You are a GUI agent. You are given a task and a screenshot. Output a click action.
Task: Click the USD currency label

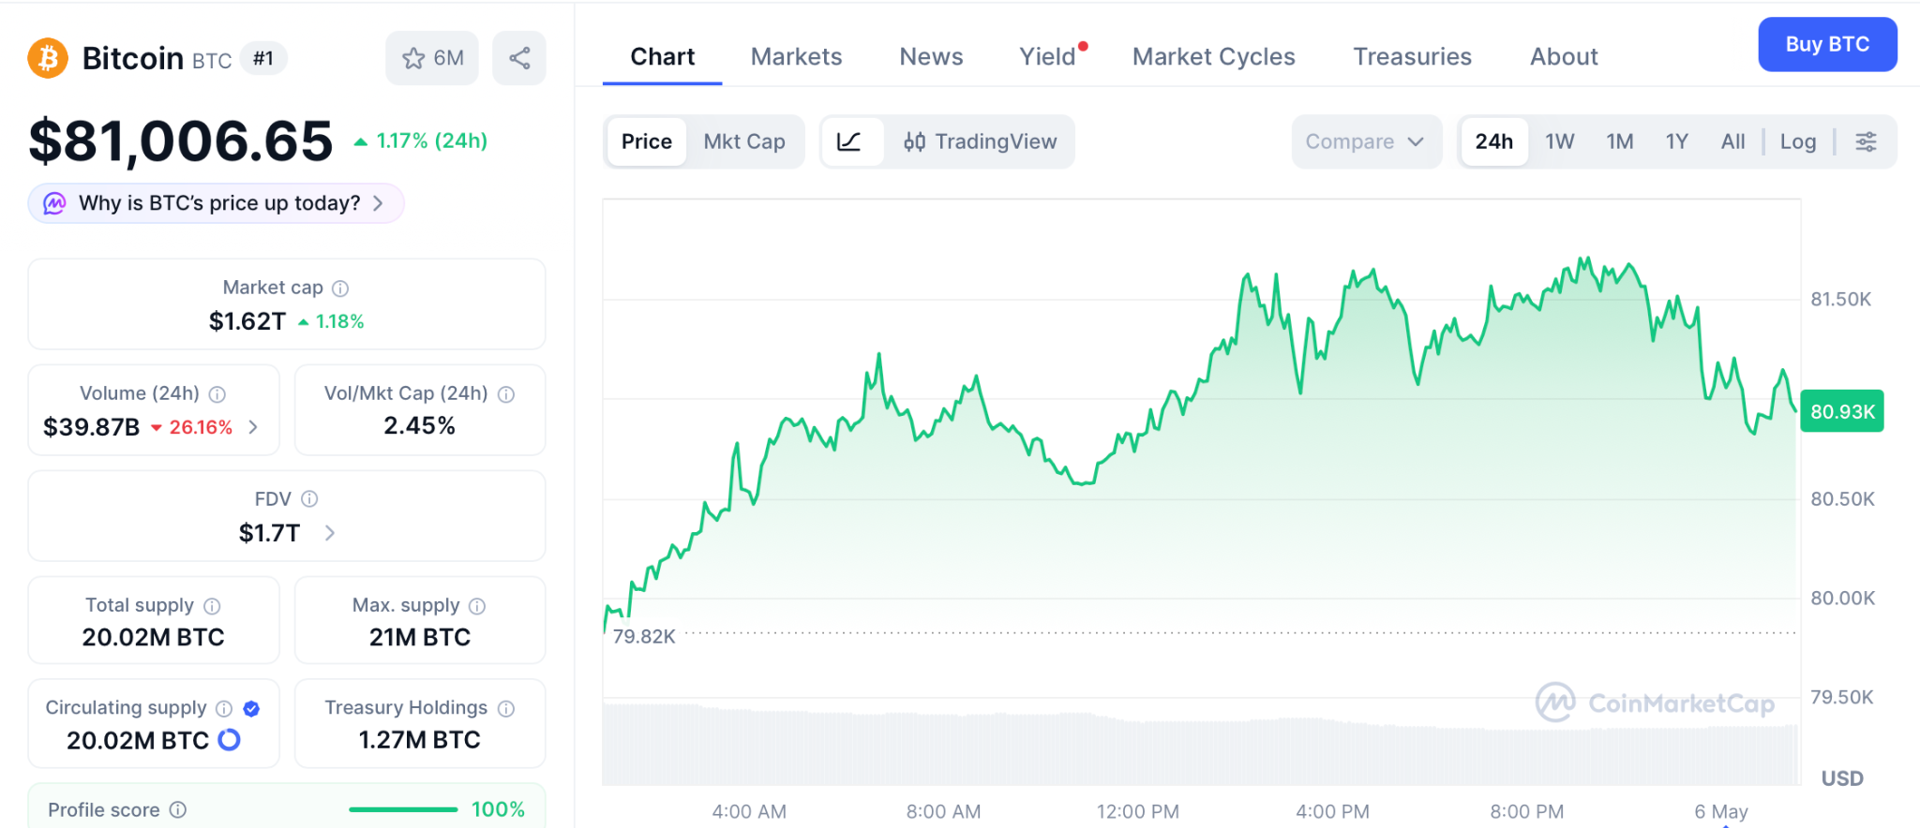tap(1842, 778)
